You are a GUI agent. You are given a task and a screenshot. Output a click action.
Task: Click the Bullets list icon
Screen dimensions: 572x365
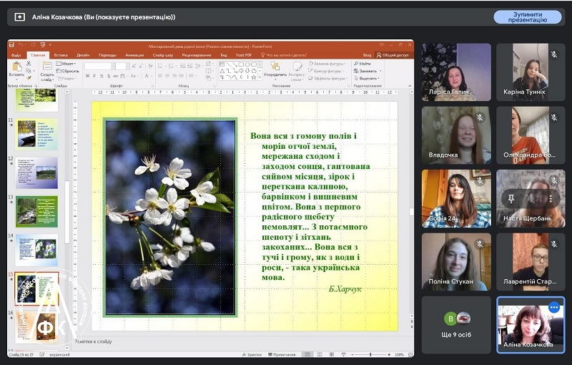[159, 66]
